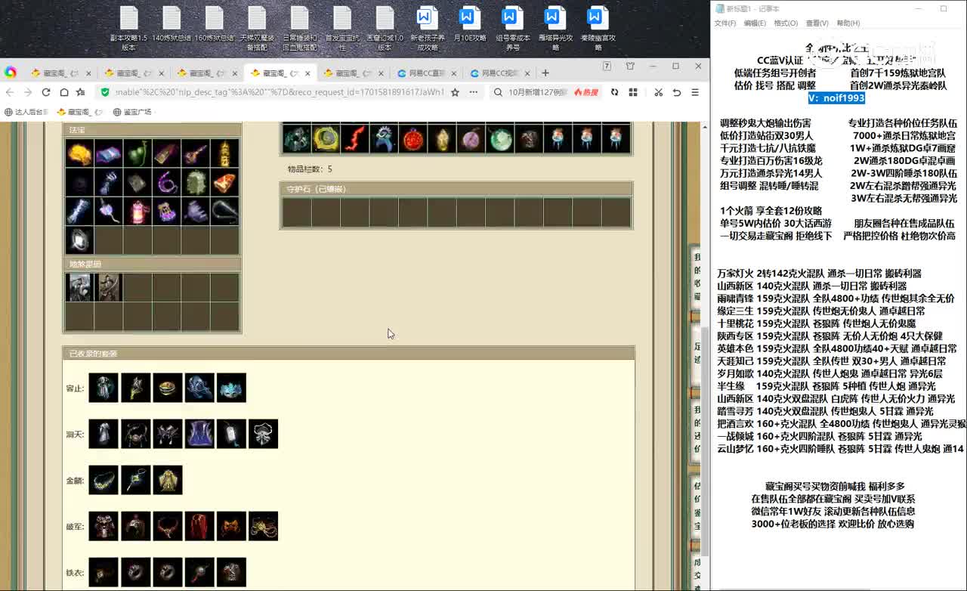Open the browser hamburger menu
Screen dimensions: 967x591
tap(694, 92)
